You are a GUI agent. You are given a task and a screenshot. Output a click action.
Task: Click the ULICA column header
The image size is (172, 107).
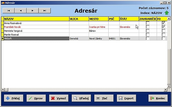(x=79, y=19)
